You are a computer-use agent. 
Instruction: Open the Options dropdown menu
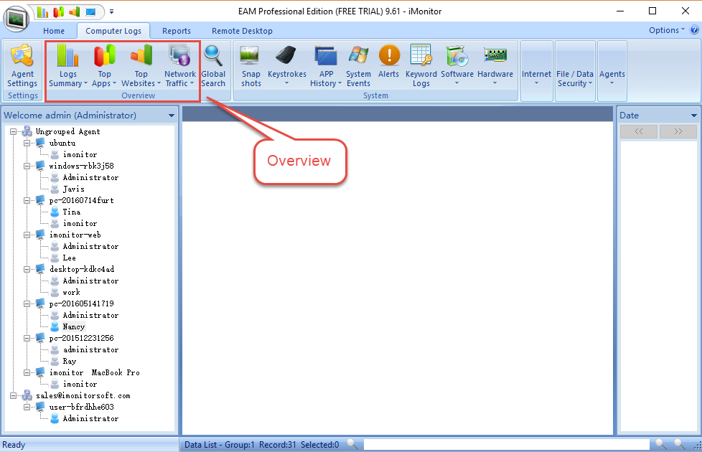coord(667,30)
